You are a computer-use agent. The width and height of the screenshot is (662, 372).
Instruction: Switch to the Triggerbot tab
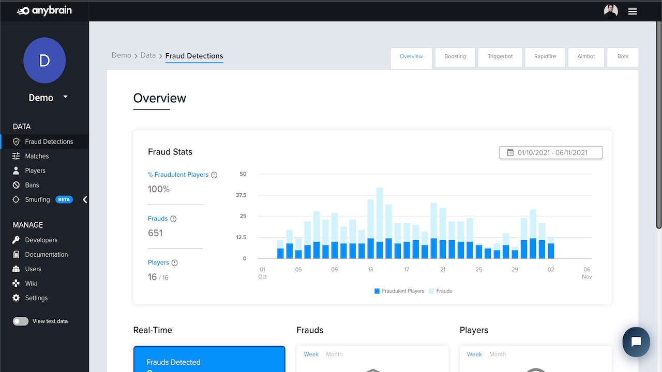[x=500, y=57]
